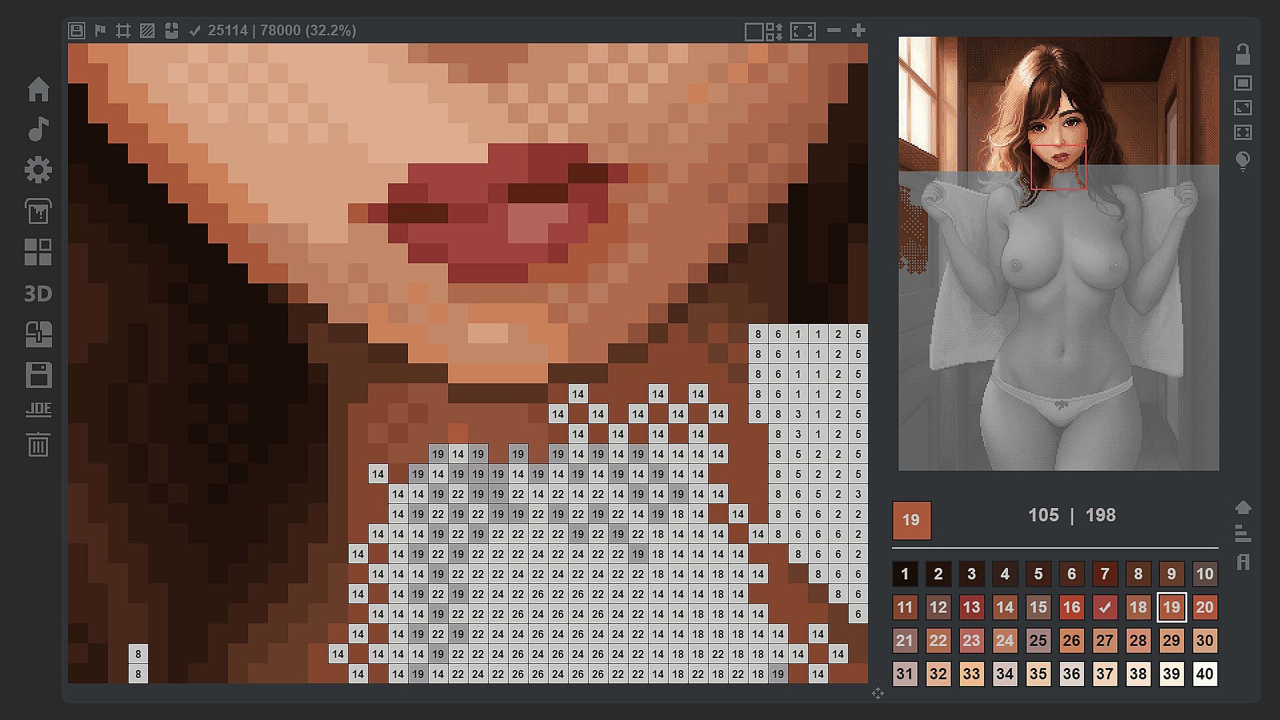The image size is (1280, 720).
Task: Open the gear settings icon
Action: (38, 170)
